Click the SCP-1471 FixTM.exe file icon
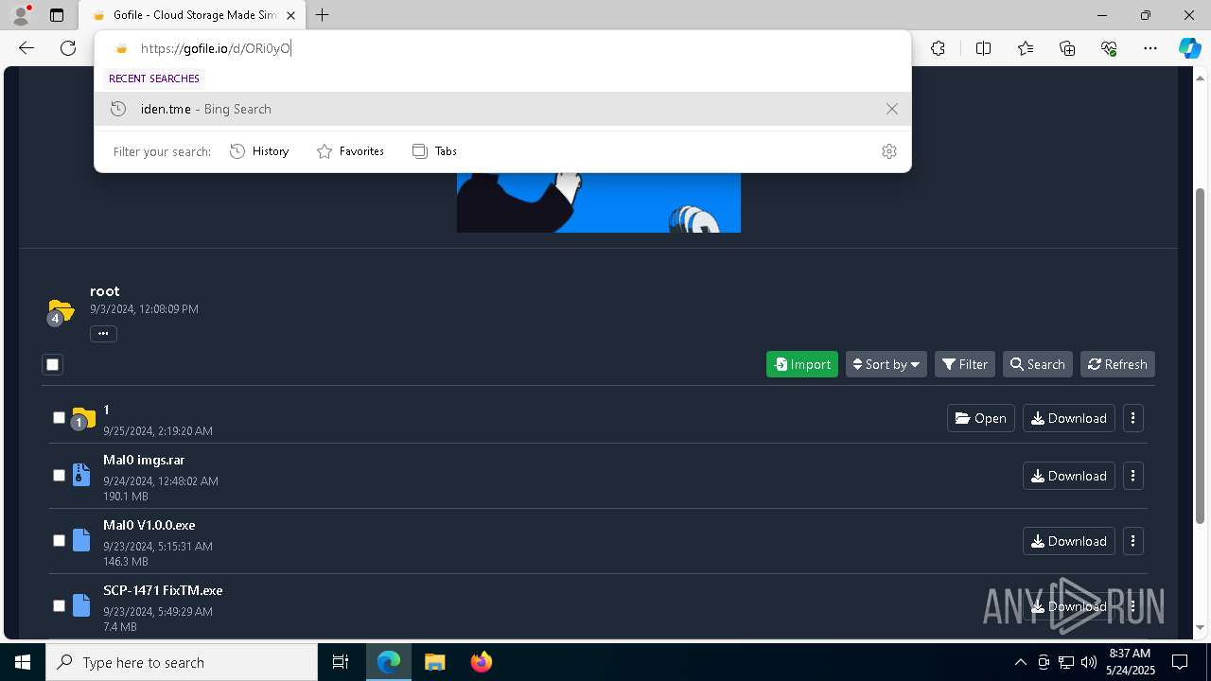 tap(81, 605)
